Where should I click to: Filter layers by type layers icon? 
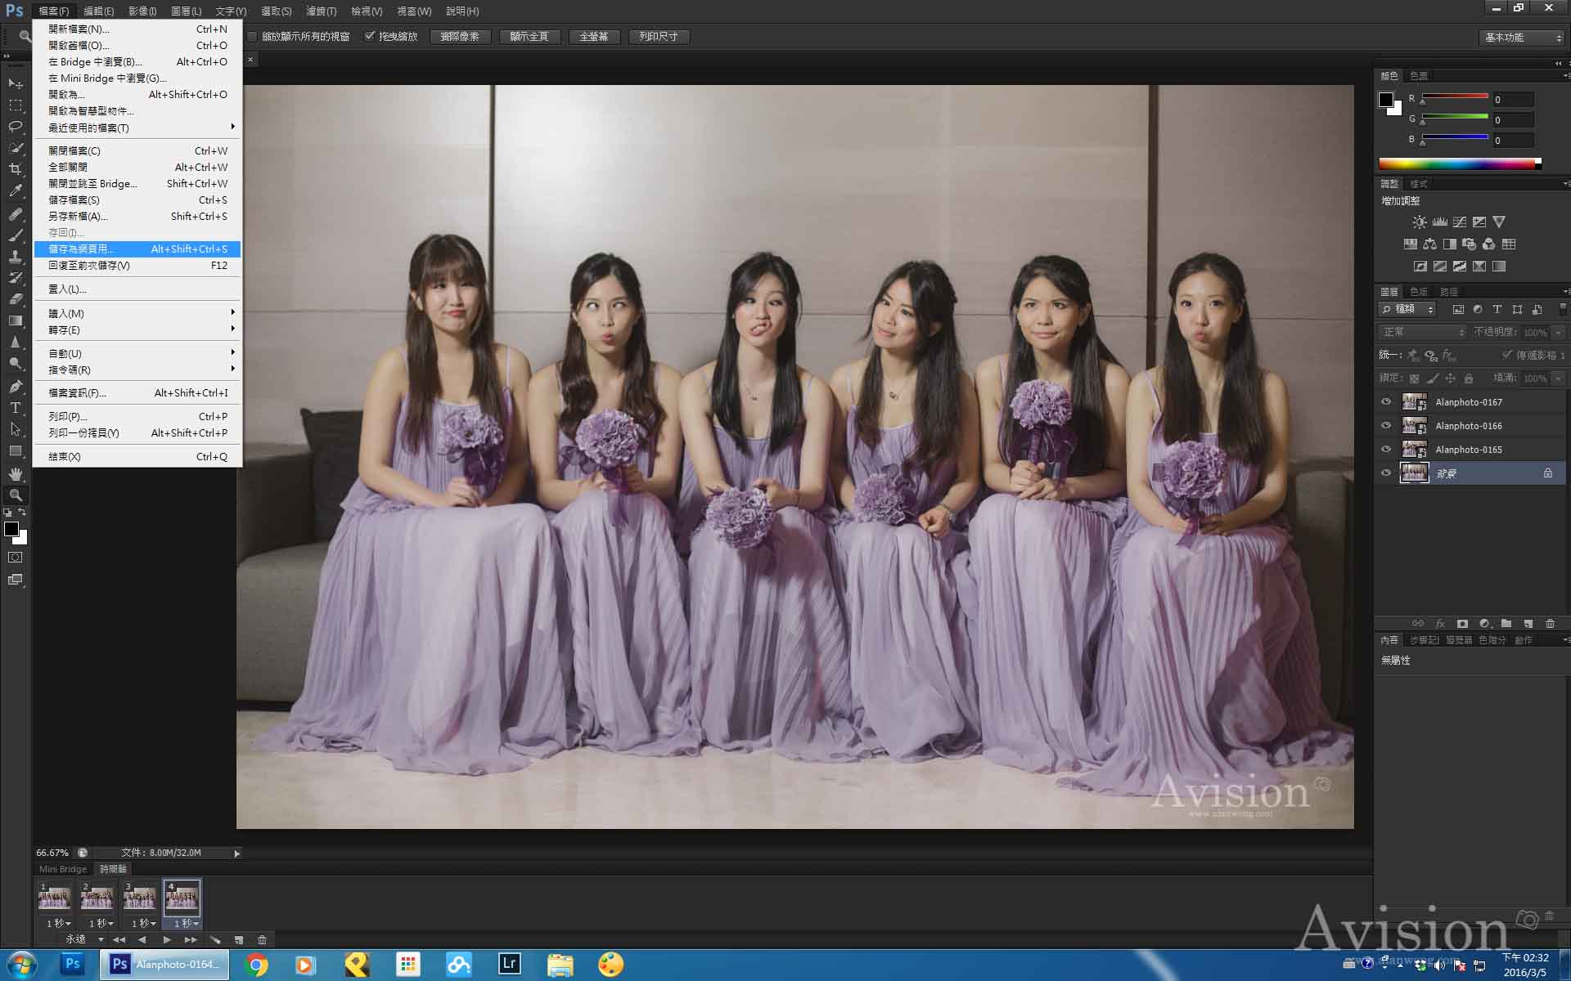(1497, 309)
